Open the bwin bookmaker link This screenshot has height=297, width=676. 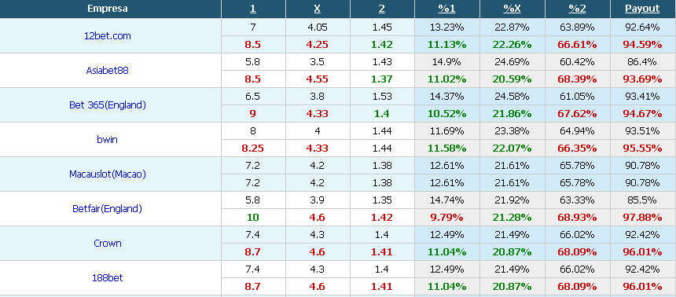tap(108, 140)
